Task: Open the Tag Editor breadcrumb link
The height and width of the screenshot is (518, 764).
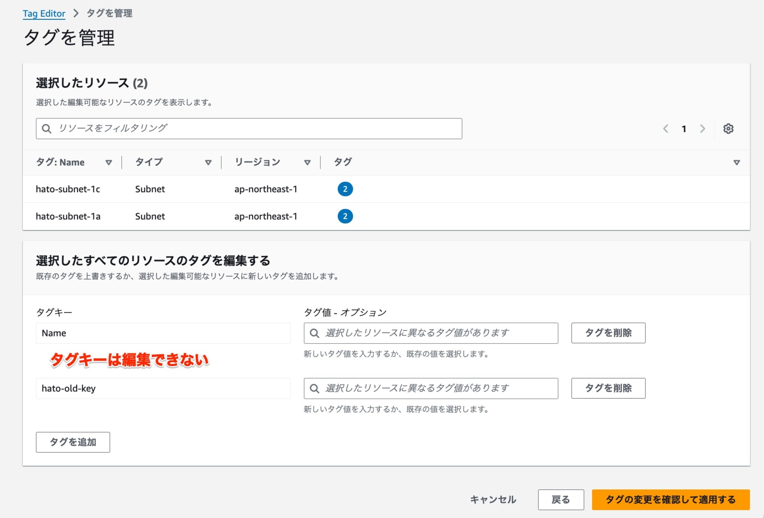Action: 44,13
